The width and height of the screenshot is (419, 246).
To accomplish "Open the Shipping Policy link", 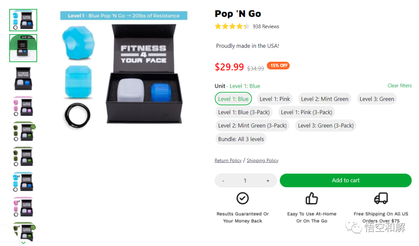I will pos(262,161).
